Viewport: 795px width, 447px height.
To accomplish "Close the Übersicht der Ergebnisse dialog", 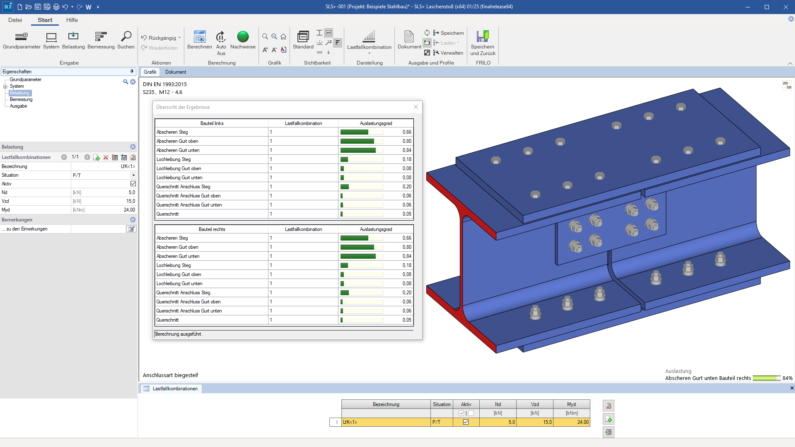I will tap(416, 107).
